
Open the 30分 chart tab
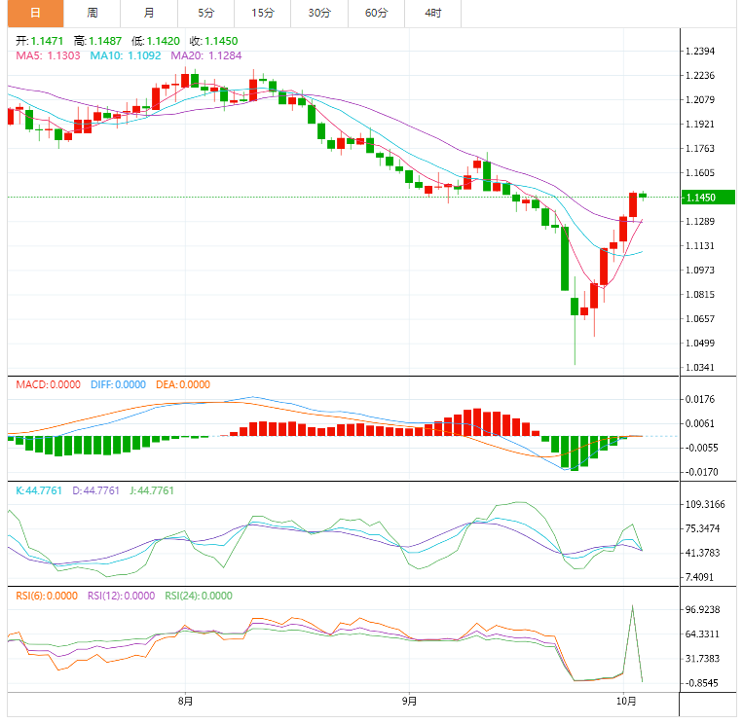pos(319,14)
